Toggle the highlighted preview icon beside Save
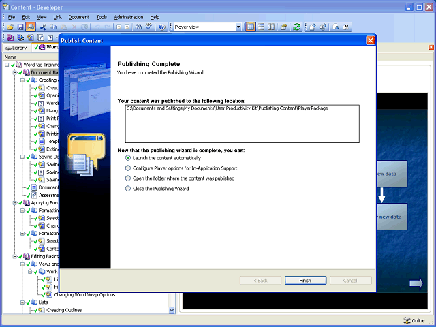This screenshot has height=327, width=436. click(31, 27)
